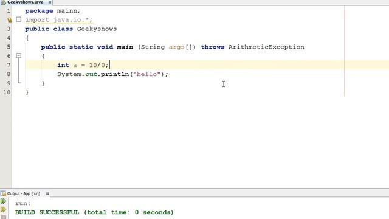Click the "hello" string literal

click(x=147, y=74)
